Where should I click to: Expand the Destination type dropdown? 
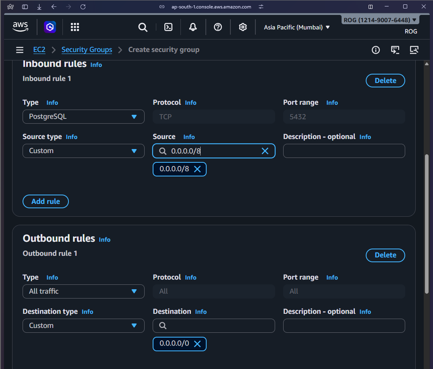click(x=83, y=325)
